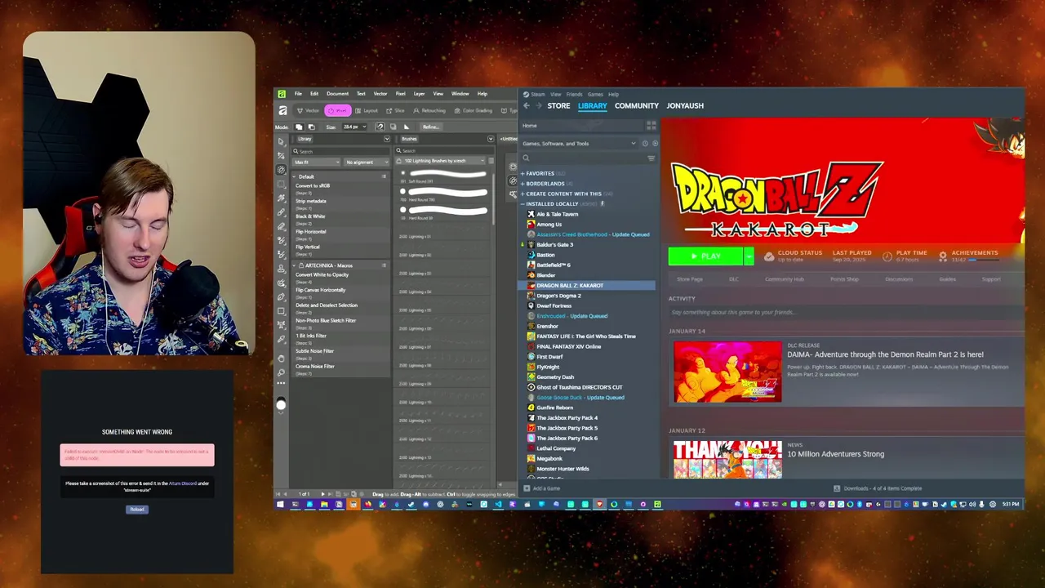This screenshot has height=588, width=1045.
Task: Click the Refine... button in Affinity context bar
Action: pos(431,127)
